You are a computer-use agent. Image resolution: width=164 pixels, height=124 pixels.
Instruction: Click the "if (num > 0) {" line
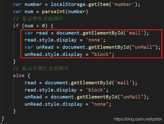pyautogui.click(x=33, y=26)
